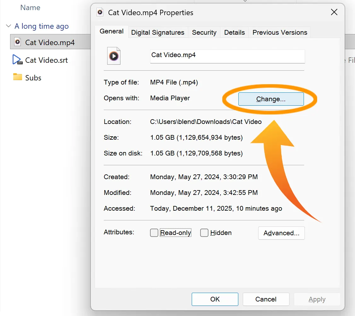Open the Security tab
Screen dimensions: 355x316
point(204,32)
